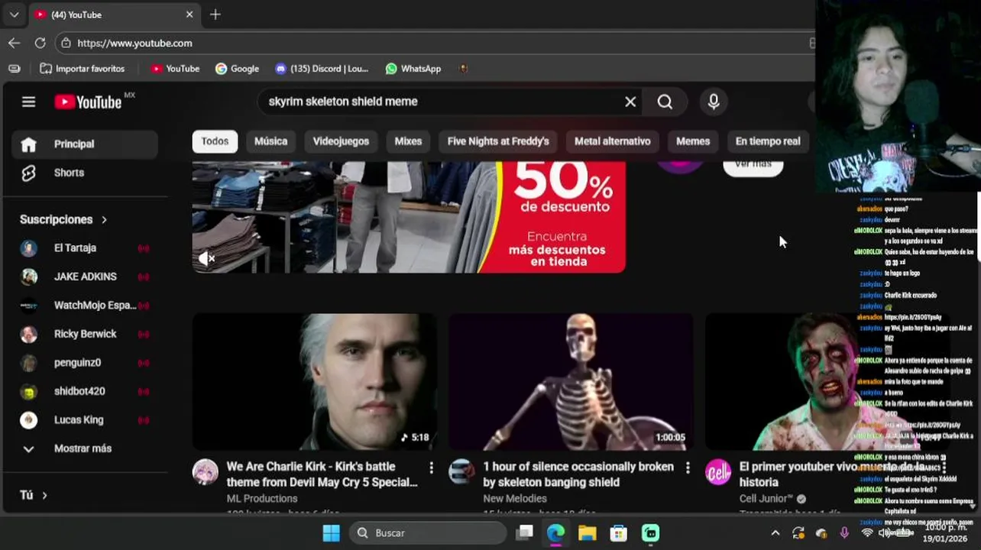981x550 pixels.
Task: Select the Todos filter chip
Action: 215,141
